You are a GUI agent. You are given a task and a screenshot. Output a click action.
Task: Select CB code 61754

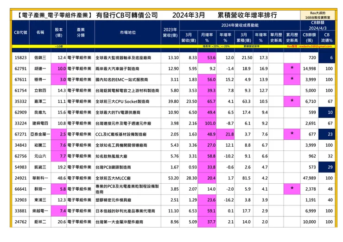pyautogui.click(x=20, y=91)
